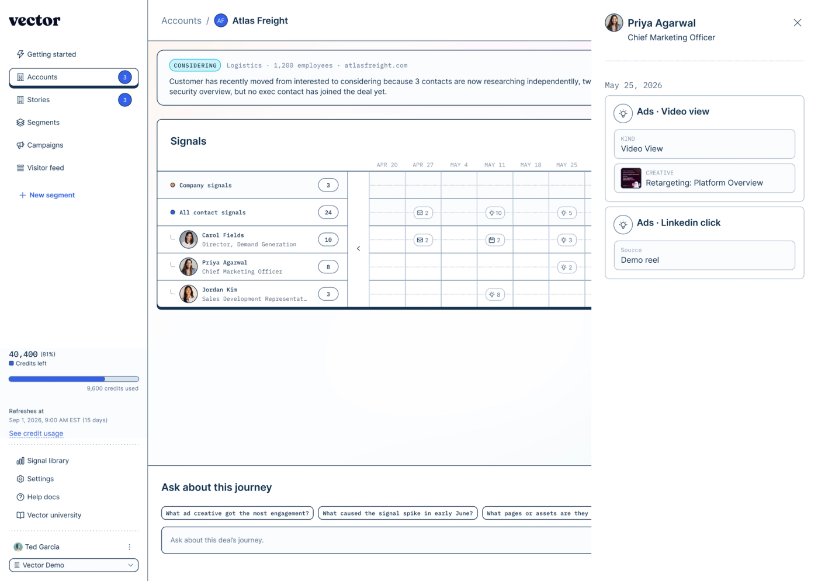Click the Ads Linkedin click lightbulb icon
This screenshot has height=581, width=818.
click(x=623, y=224)
